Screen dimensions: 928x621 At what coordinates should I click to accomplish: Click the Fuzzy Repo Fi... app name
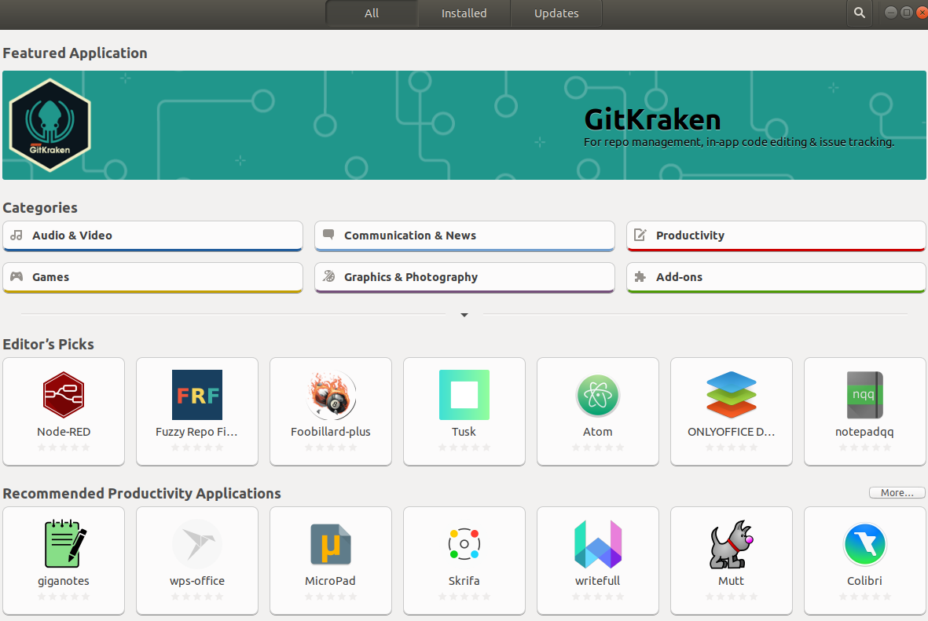point(196,432)
